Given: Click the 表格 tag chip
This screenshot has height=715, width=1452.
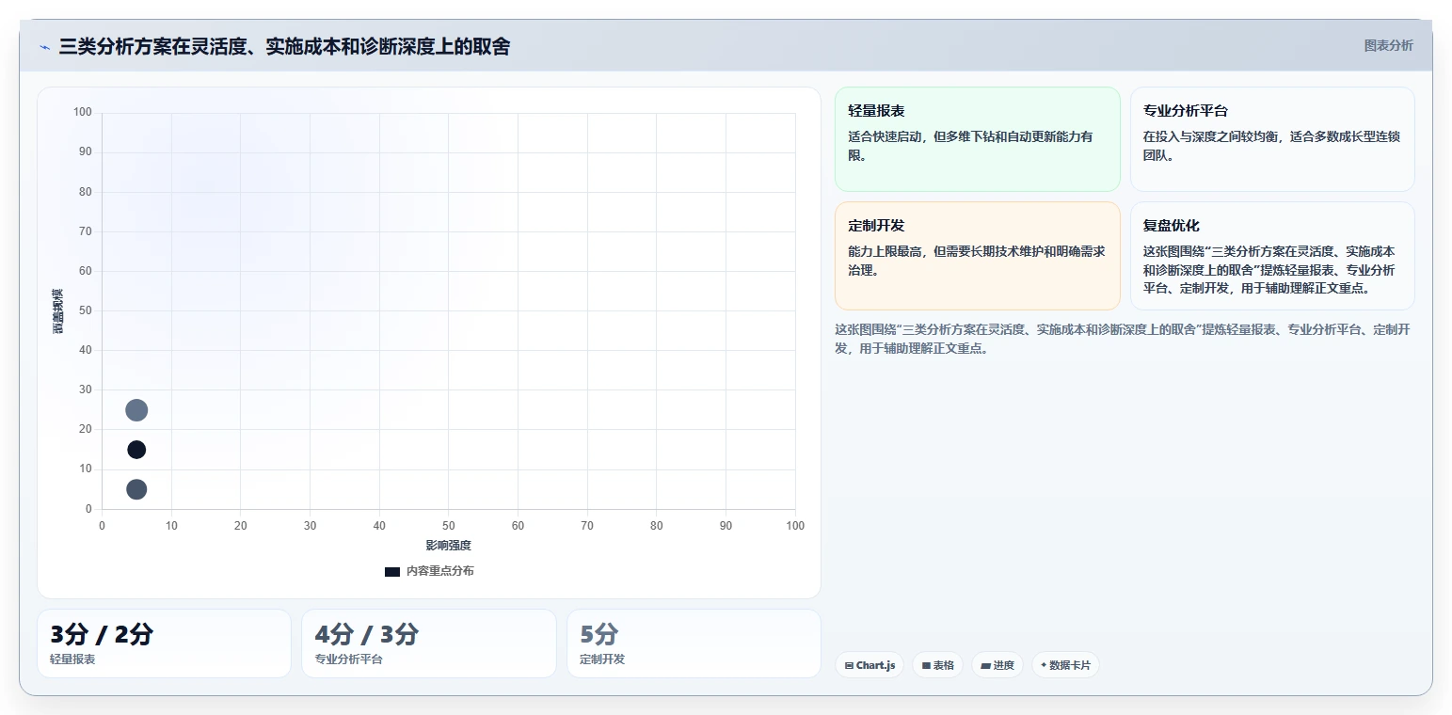Looking at the screenshot, I should pos(937,665).
